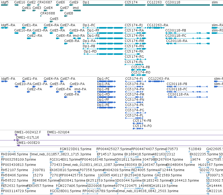
Task: Click protein CG5174-PO label
Action: click(142, 126)
